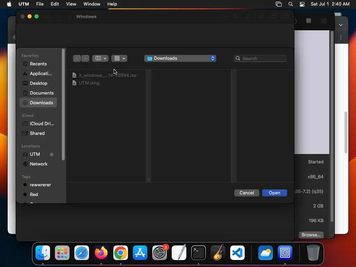This screenshot has height=267, width=356.
Task: Open Launchpad in the Dock
Action: (x=62, y=253)
